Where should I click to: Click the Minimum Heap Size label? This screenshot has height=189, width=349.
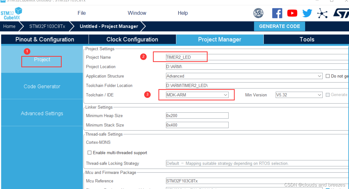(104, 116)
